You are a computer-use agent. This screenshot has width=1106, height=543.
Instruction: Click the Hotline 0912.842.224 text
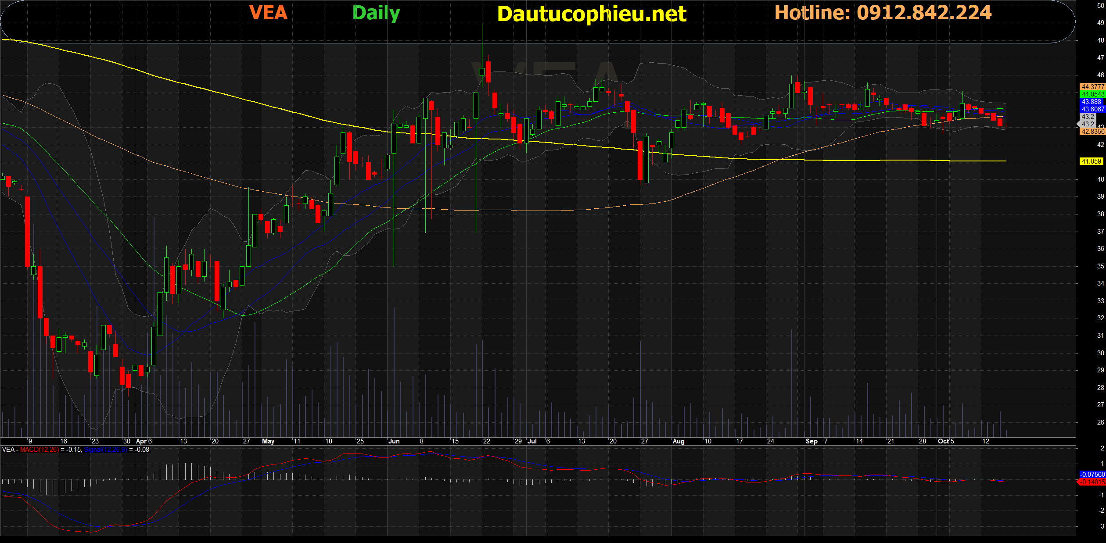click(x=883, y=13)
